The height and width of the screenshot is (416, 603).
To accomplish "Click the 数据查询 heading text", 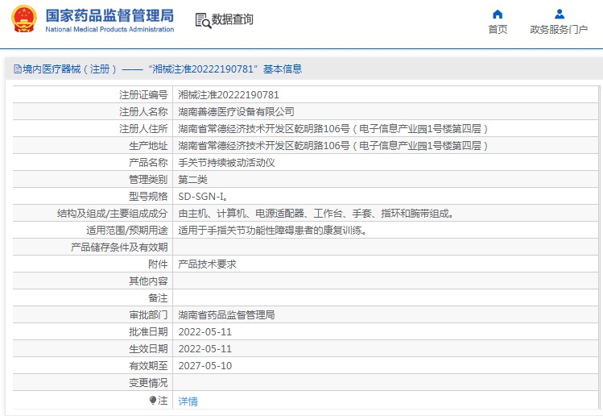I will [x=233, y=19].
